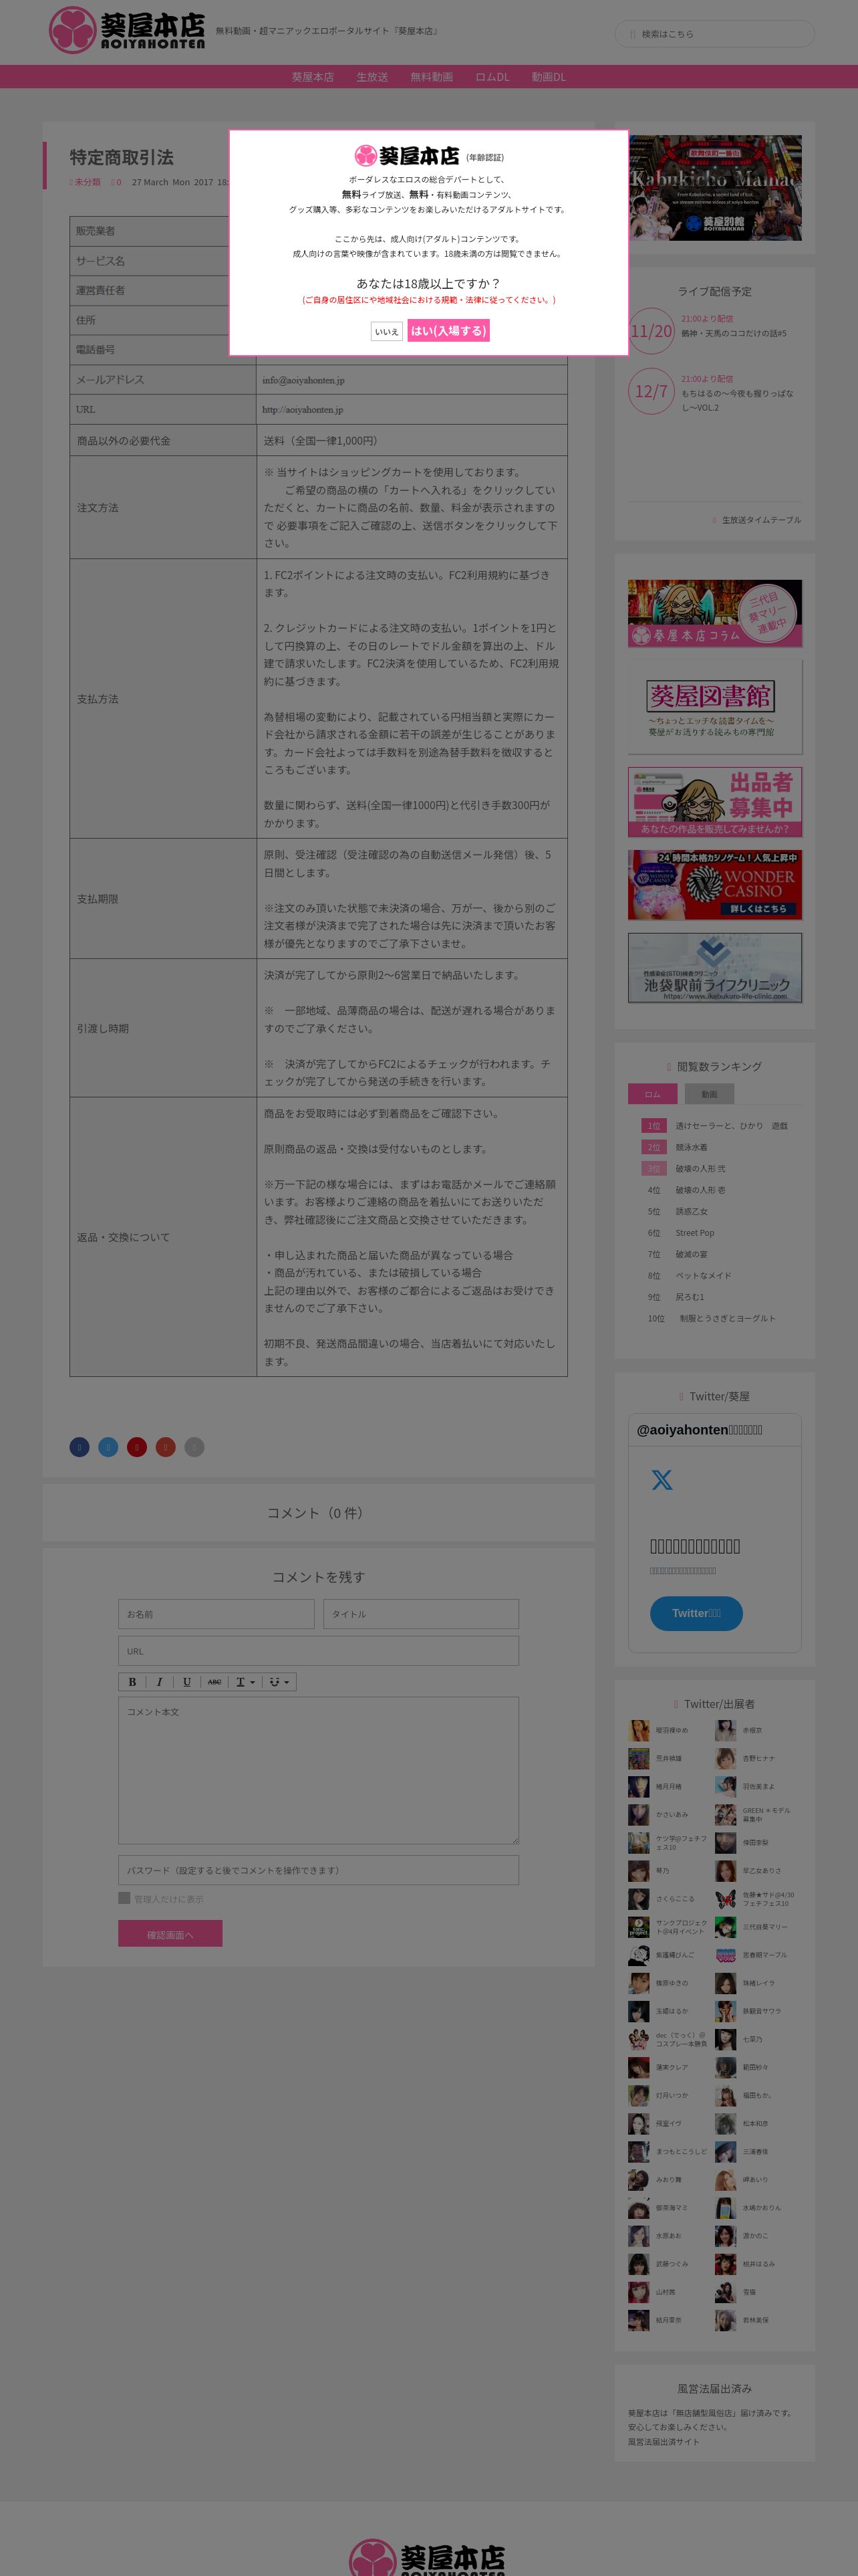Click the footer 葵屋本店 logo
858x2576 pixels.
click(426, 2556)
